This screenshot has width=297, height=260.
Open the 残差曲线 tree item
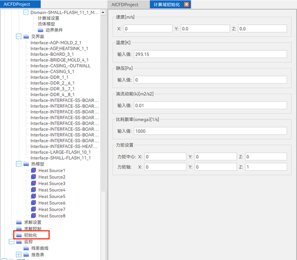coord(40,248)
